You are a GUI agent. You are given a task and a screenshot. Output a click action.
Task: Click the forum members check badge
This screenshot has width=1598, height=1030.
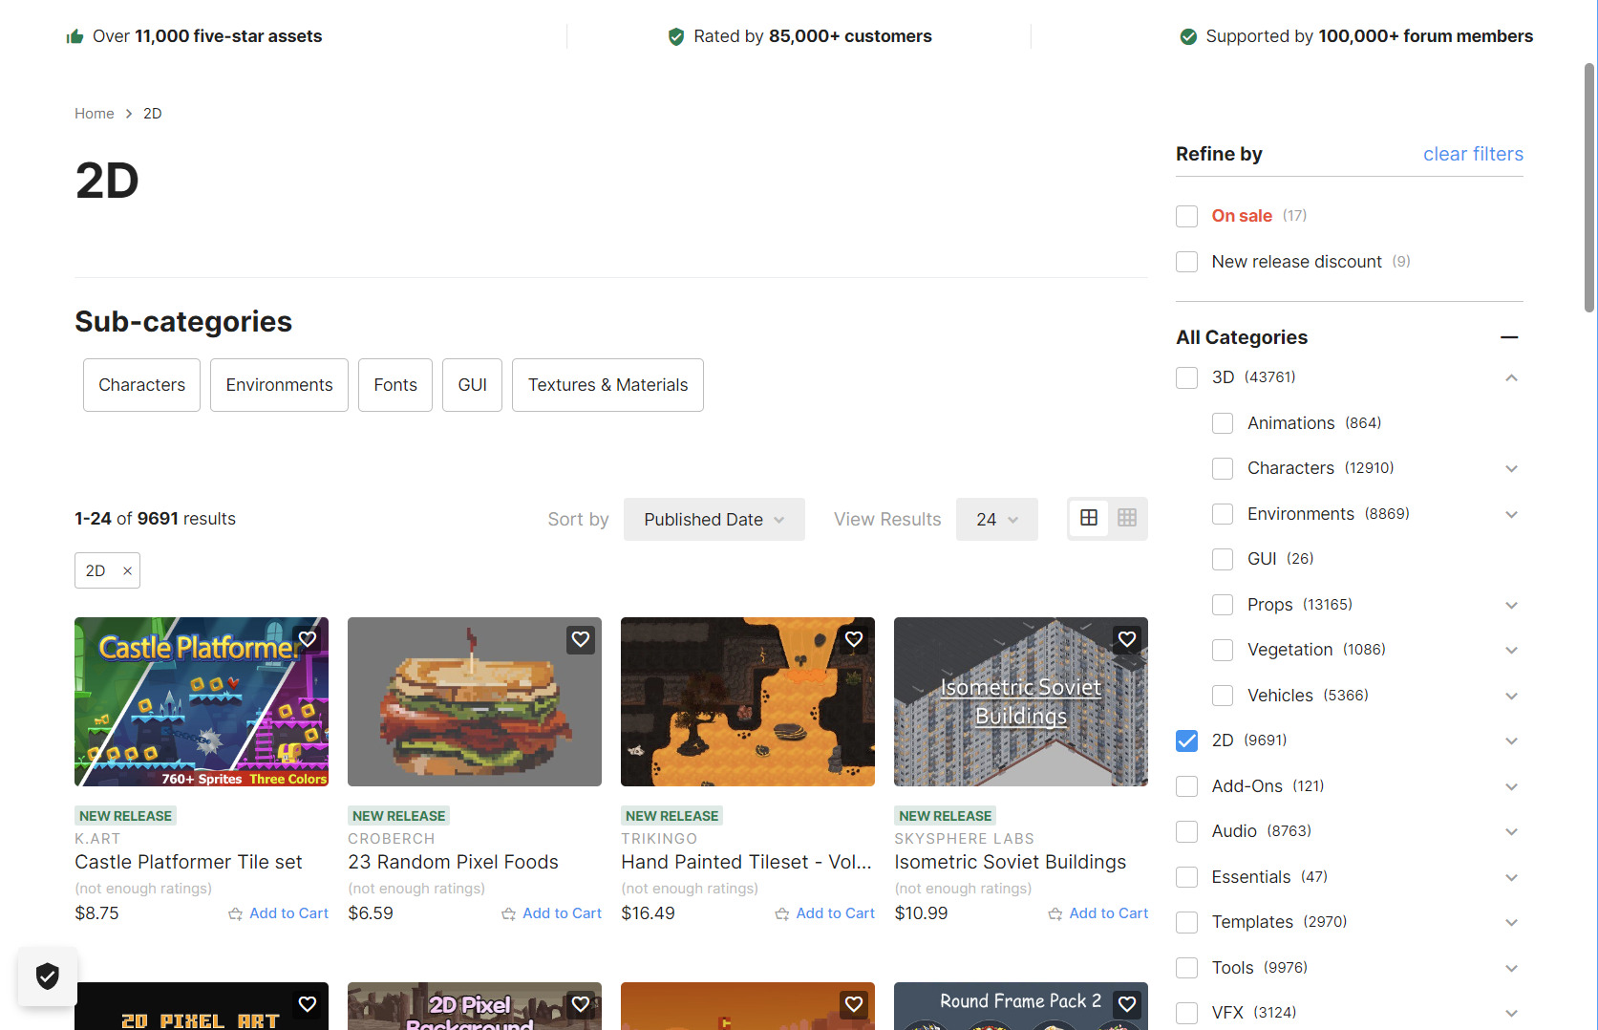pos(1188,36)
